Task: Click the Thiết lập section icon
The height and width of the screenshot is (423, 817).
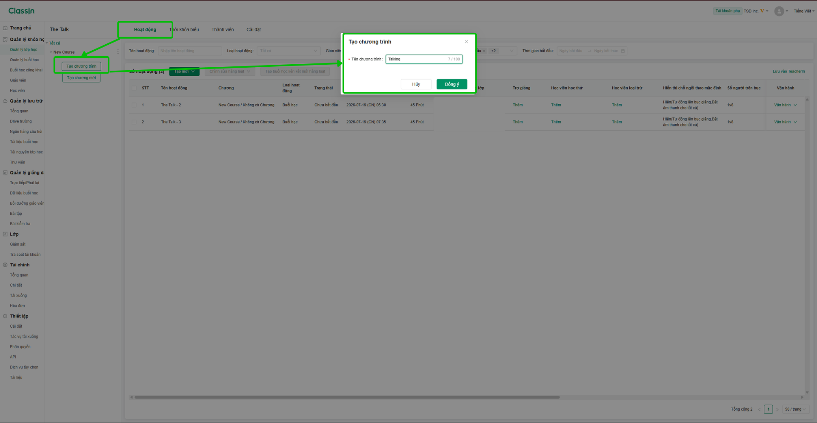Action: pos(5,316)
